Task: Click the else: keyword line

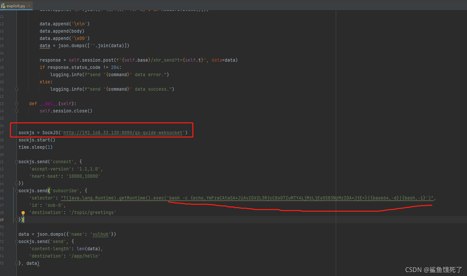Action: point(46,82)
